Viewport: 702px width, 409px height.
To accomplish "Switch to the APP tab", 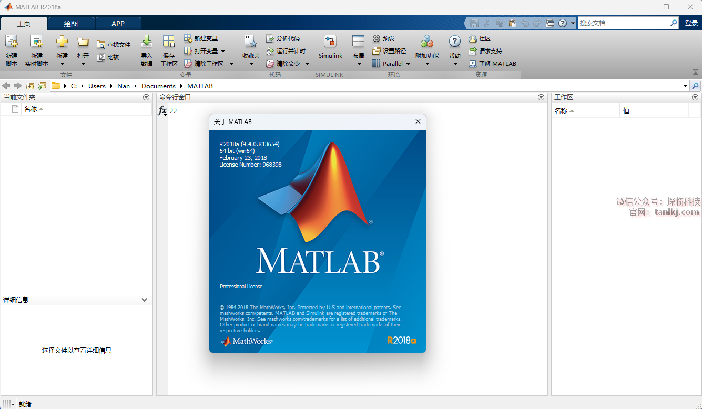I will point(118,24).
